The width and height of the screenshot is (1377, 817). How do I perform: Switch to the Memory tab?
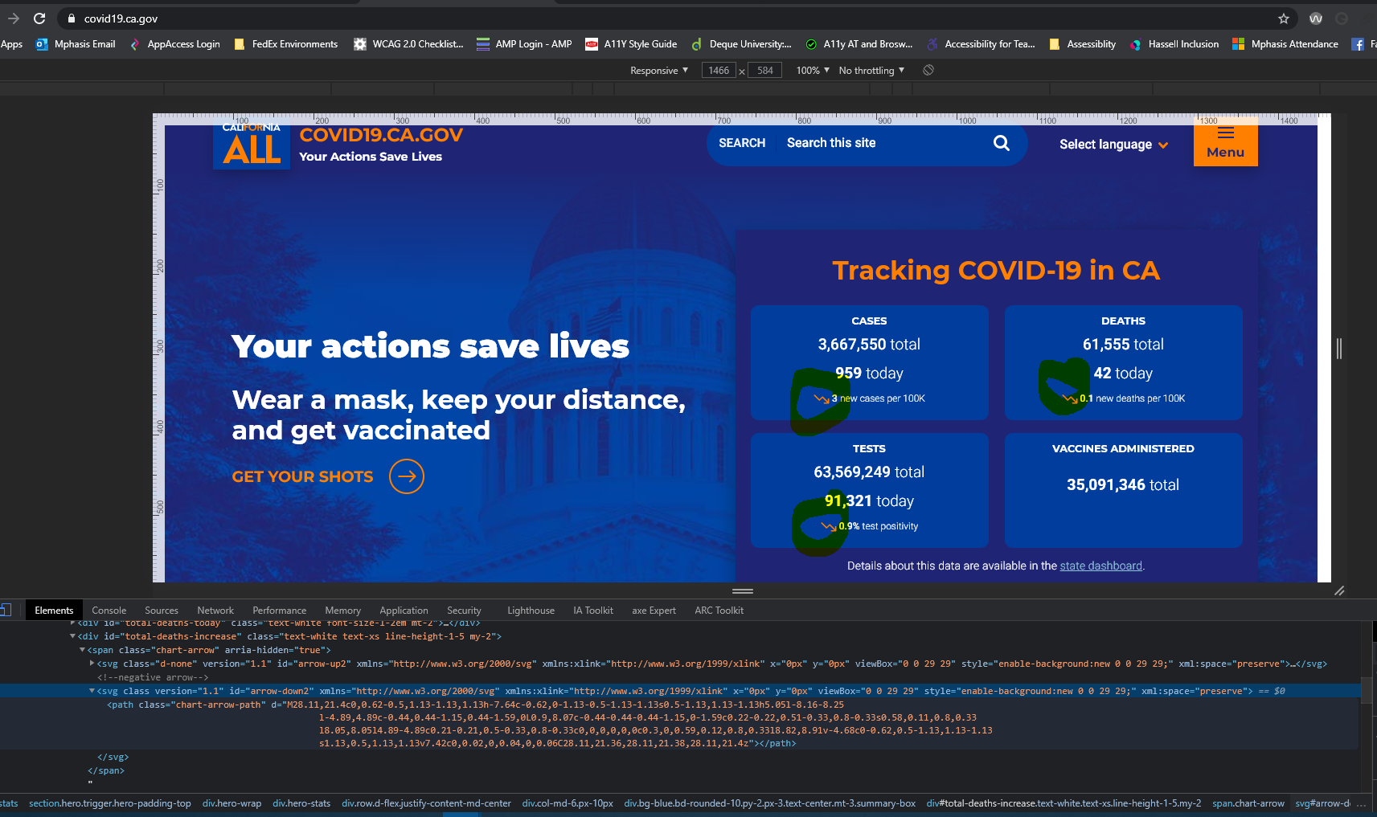tap(343, 611)
